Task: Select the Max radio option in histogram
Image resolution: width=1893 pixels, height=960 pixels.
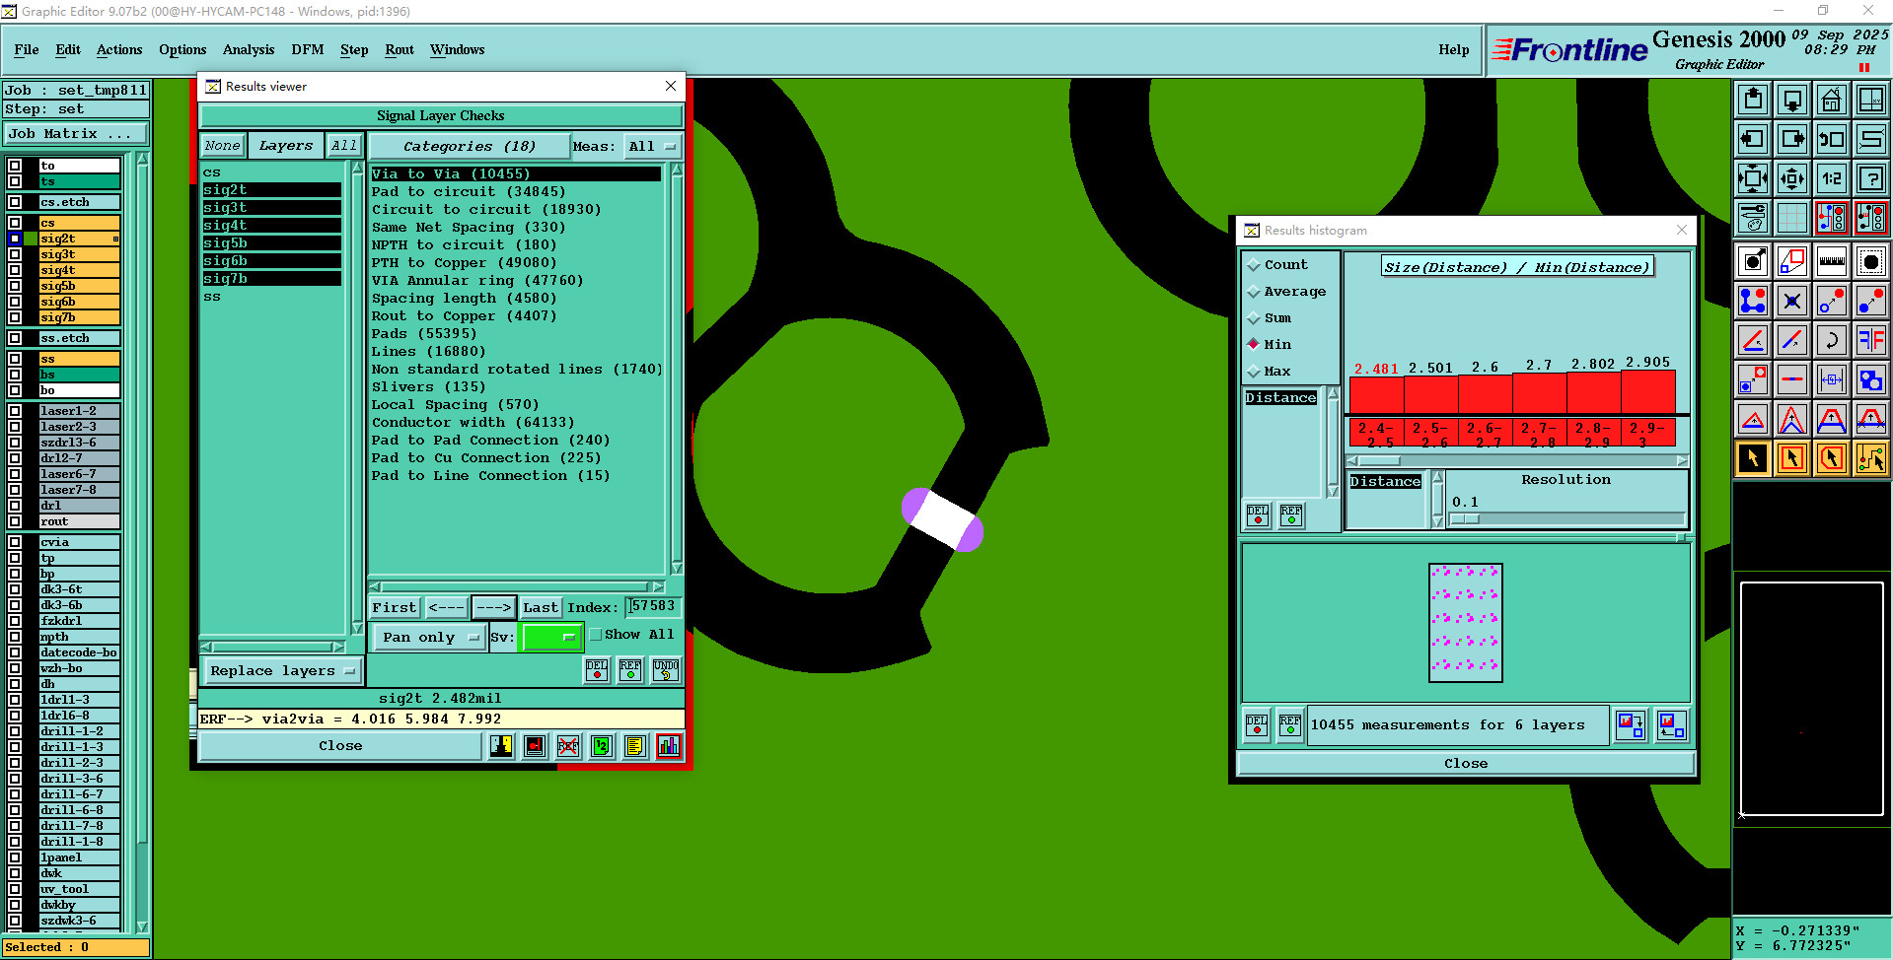Action: (1254, 372)
